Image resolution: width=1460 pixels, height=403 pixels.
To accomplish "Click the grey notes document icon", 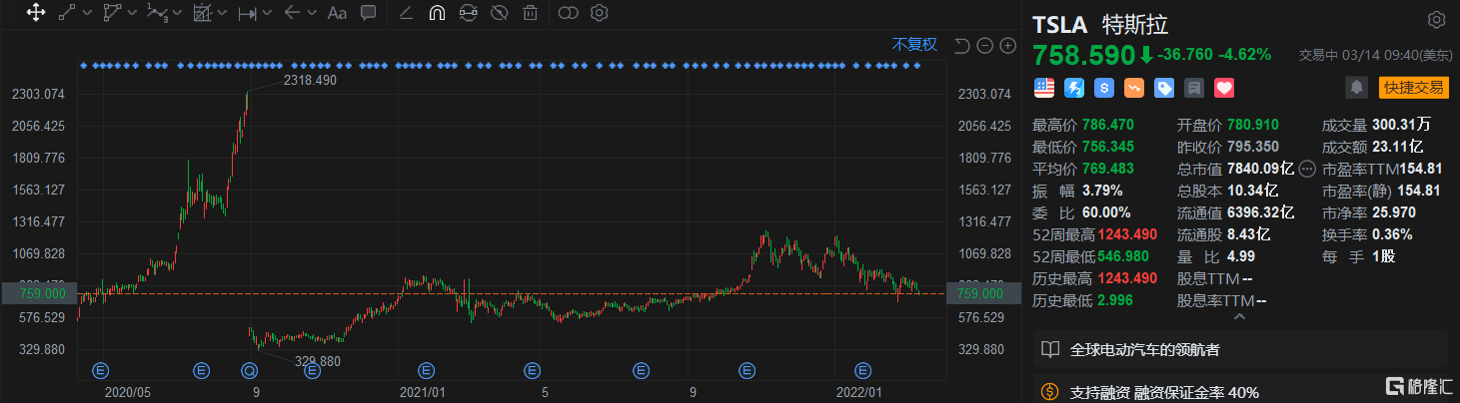I will 1193,88.
